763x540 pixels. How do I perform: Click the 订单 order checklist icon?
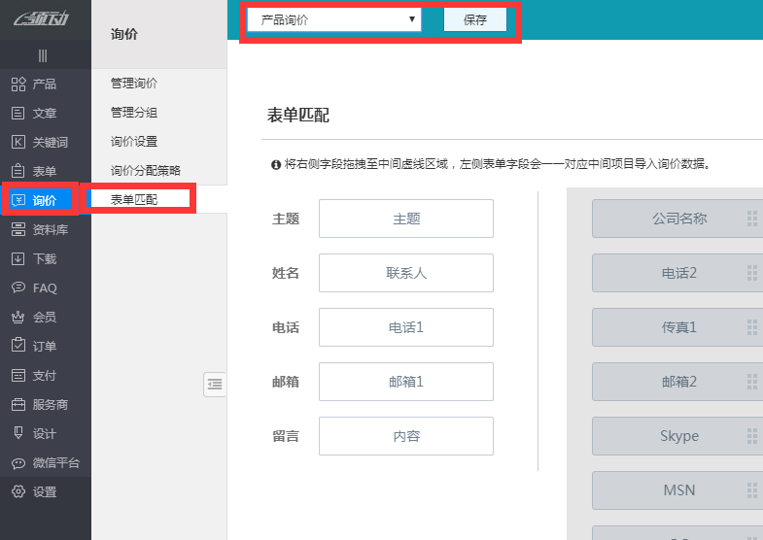click(x=17, y=347)
